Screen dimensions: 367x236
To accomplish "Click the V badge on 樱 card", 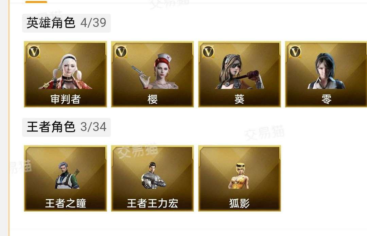I will coord(121,52).
